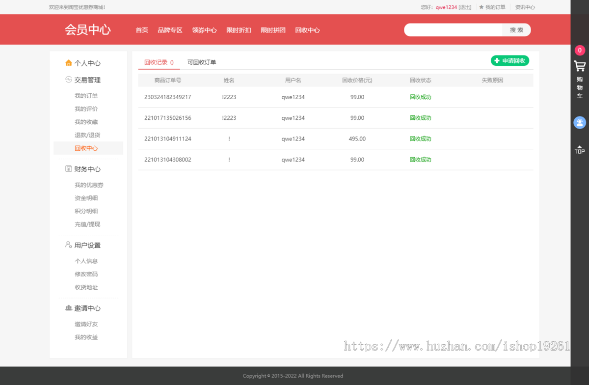Screen dimensions: 589x385
Task: Click the home icon beside 个人中心
Action: (69, 63)
